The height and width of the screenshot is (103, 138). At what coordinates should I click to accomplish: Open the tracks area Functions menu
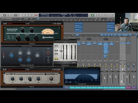26,19
